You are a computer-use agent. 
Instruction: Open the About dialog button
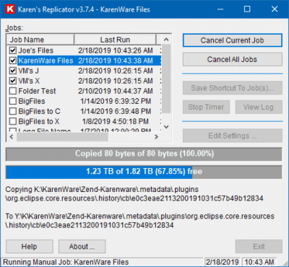pyautogui.click(x=82, y=246)
